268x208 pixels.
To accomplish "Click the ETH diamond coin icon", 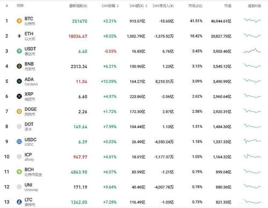I will [19, 36].
